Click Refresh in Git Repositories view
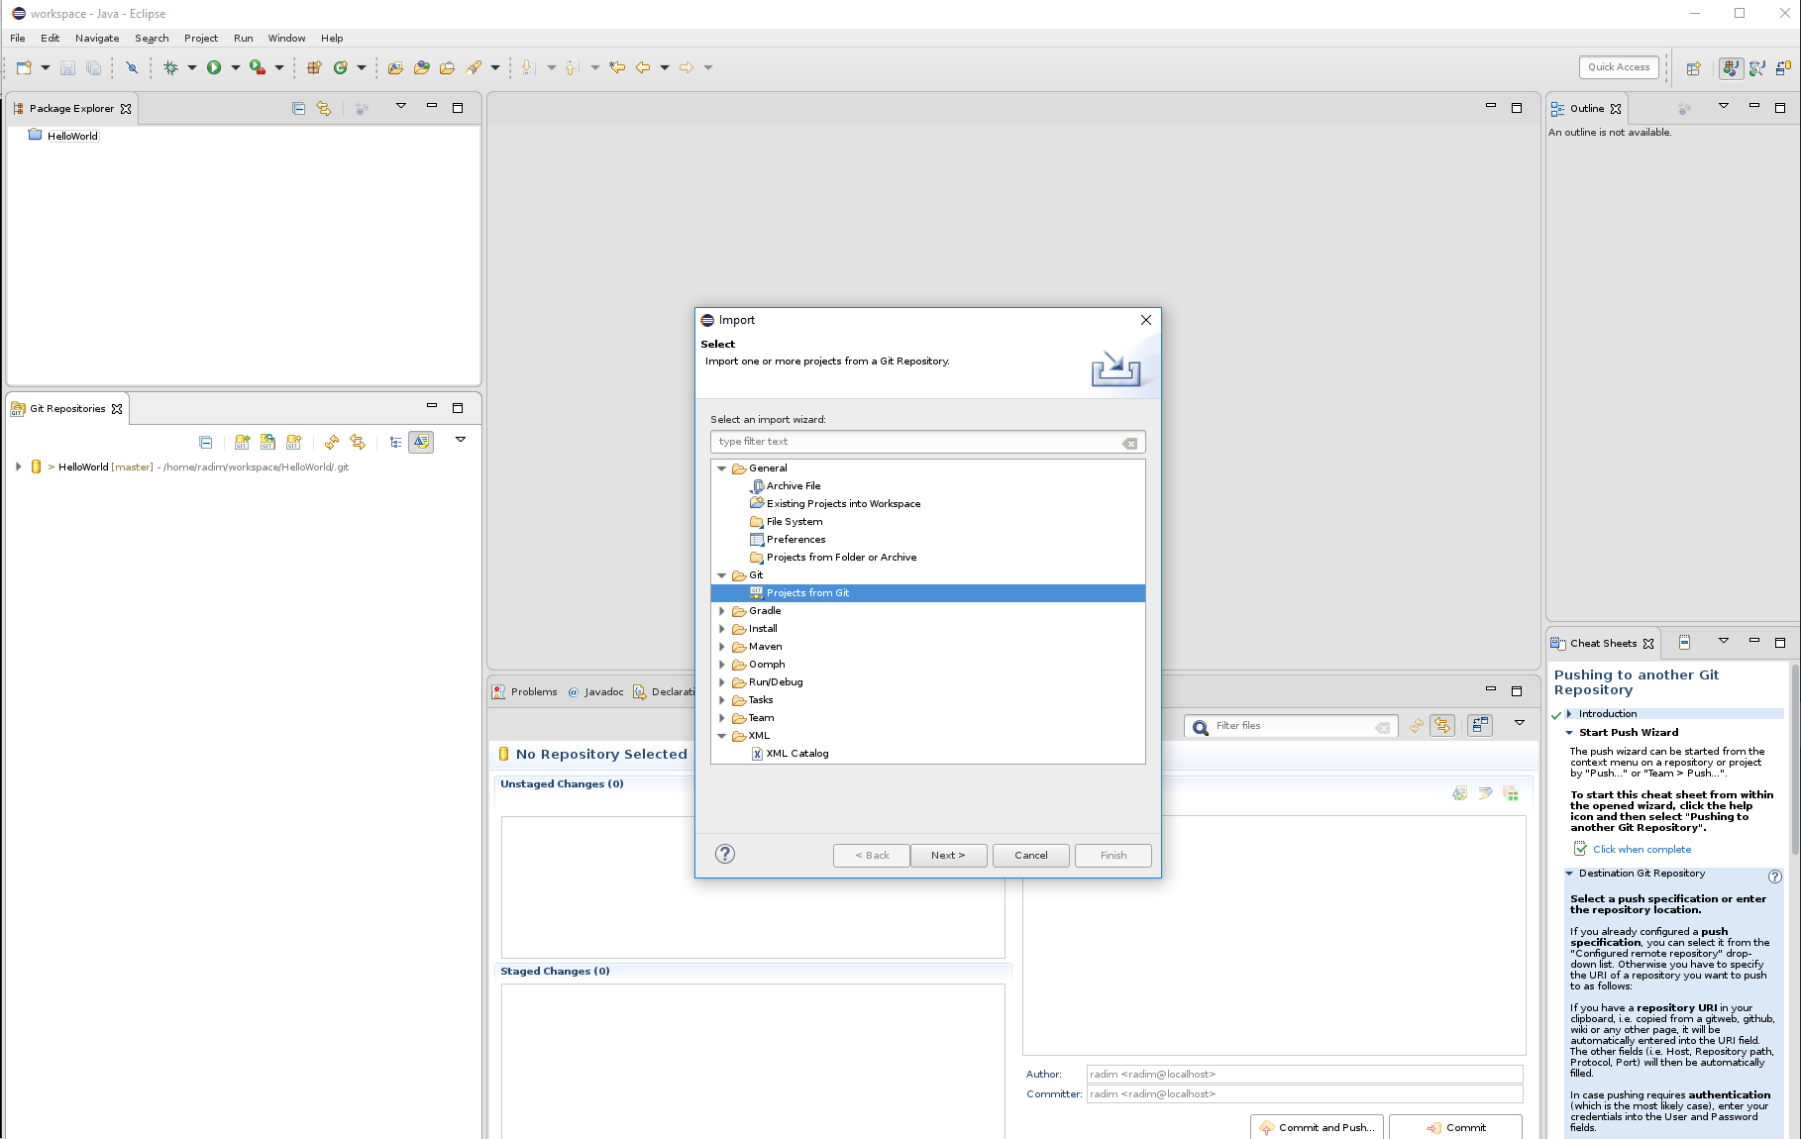The height and width of the screenshot is (1139, 1801). (332, 442)
